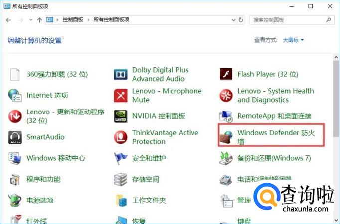Open the SmartAudio text link

pos(45,137)
